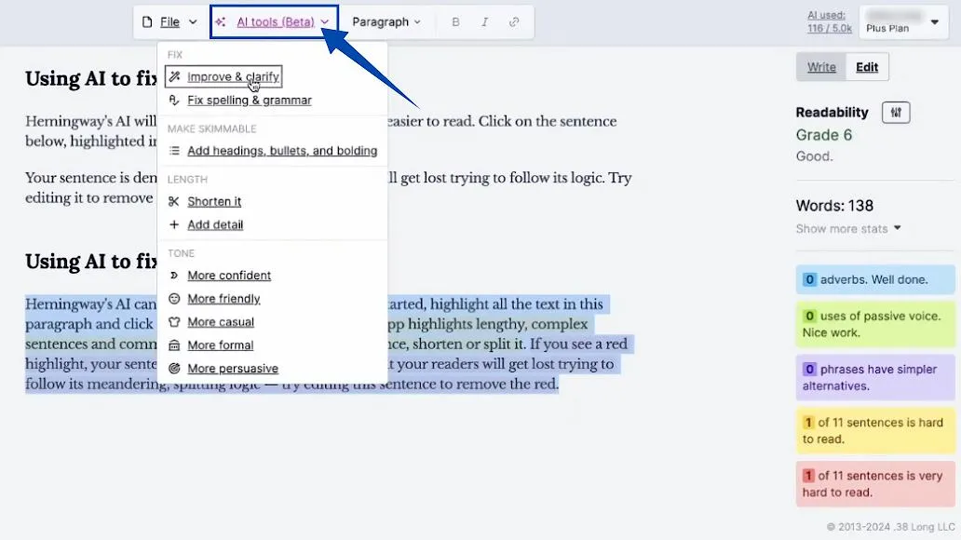This screenshot has width=961, height=540.
Task: Click the smiley icon beside More friendly
Action: 176,299
